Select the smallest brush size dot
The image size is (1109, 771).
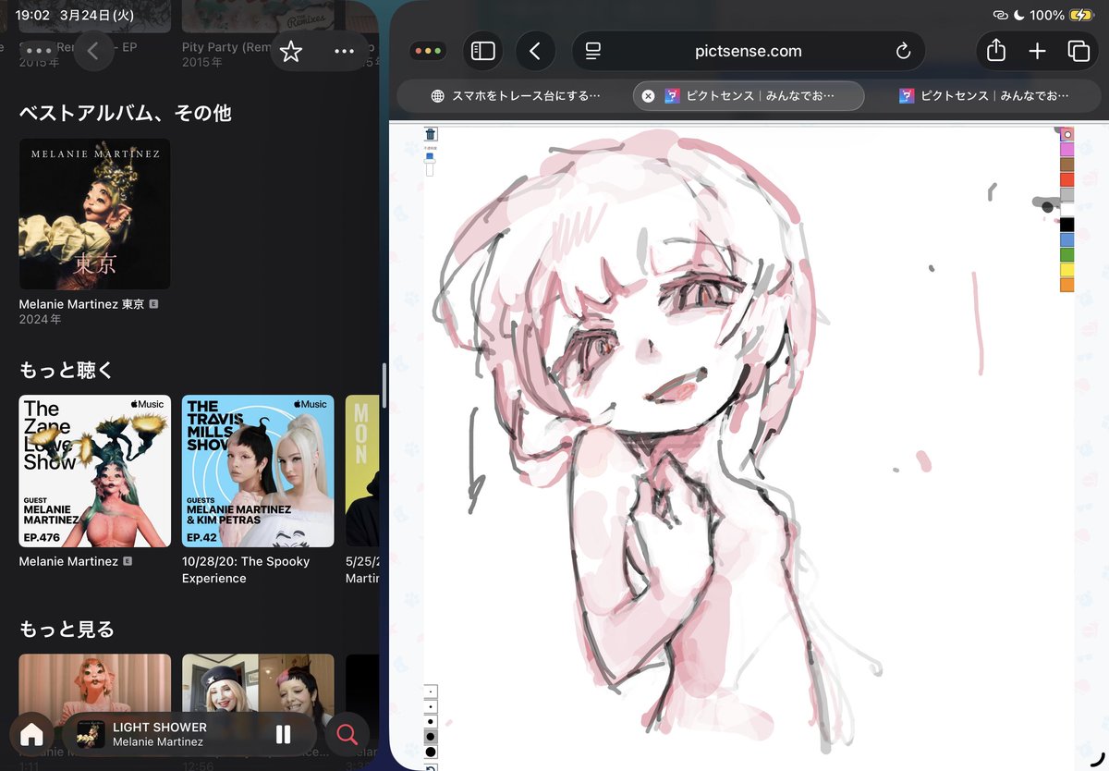[431, 691]
